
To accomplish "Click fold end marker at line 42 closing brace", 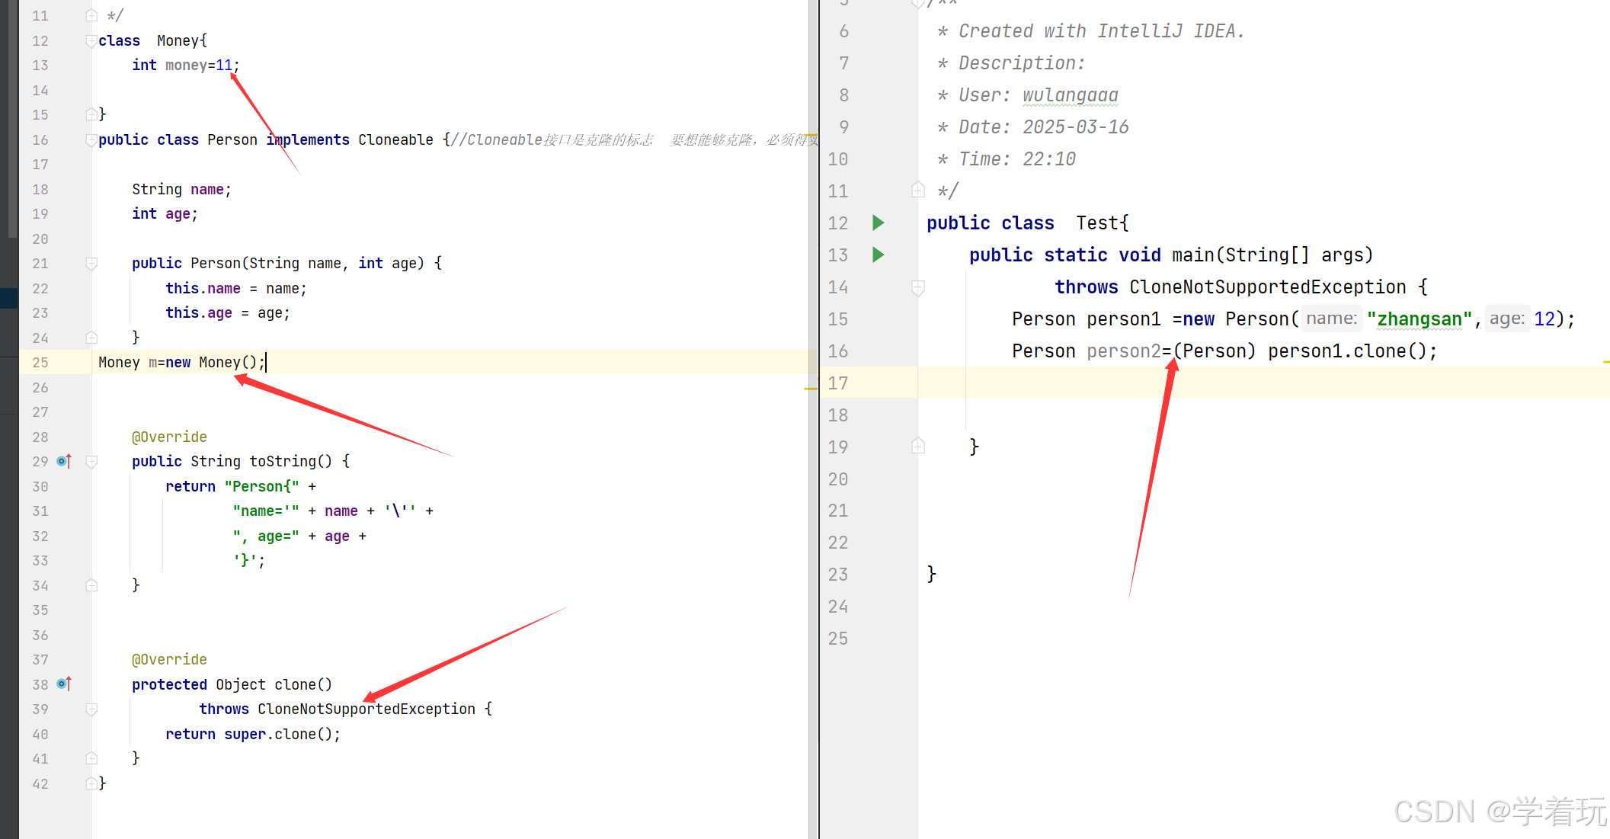I will point(91,783).
